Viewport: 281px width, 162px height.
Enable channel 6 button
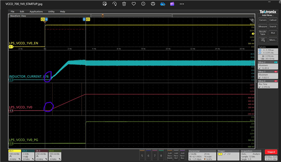pyautogui.click(x=148, y=155)
